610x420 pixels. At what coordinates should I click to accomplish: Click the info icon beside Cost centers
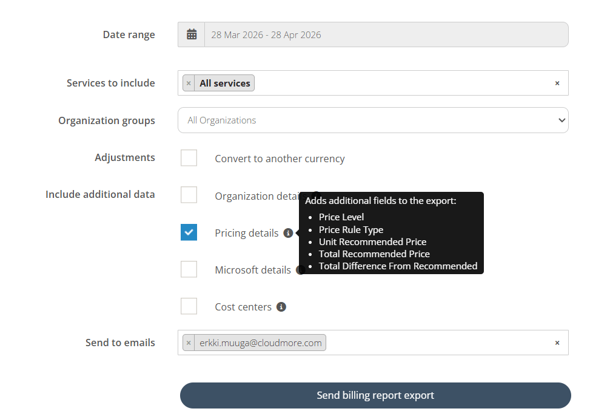click(x=281, y=307)
